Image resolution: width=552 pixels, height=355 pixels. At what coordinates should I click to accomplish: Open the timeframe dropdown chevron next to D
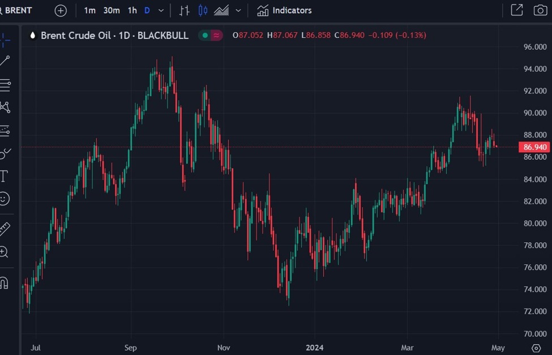(x=160, y=10)
